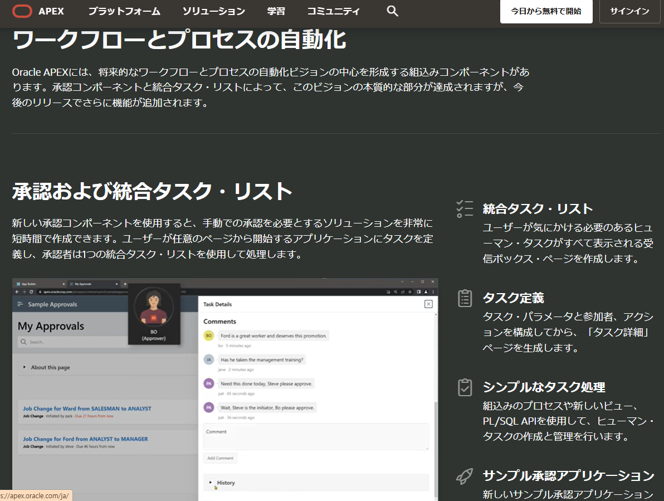This screenshot has height=501, width=664.
Task: Click the App Builder browser tab
Action: 40,284
